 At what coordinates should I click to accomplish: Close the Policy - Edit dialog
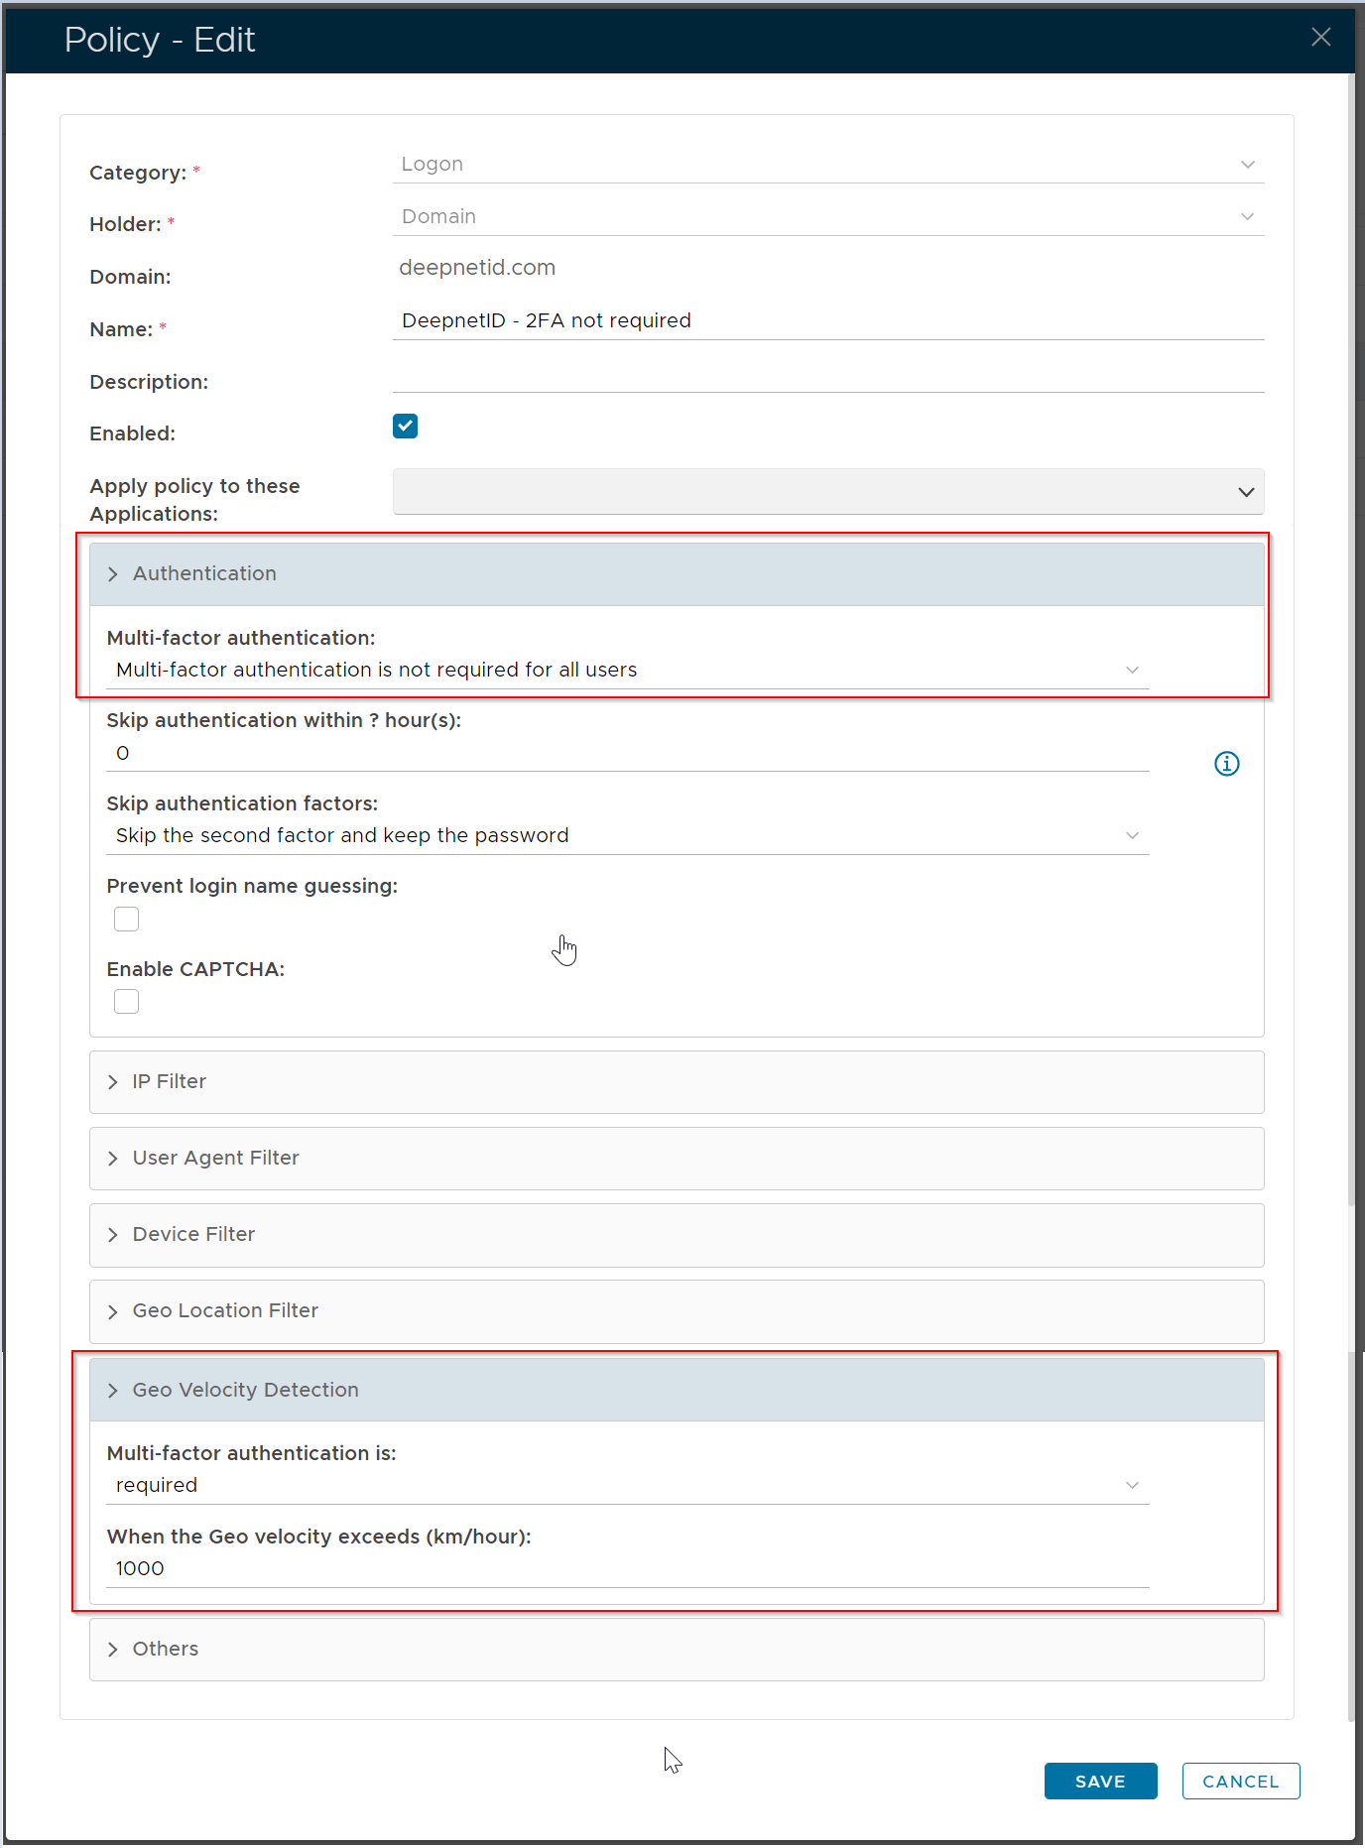pyautogui.click(x=1320, y=38)
